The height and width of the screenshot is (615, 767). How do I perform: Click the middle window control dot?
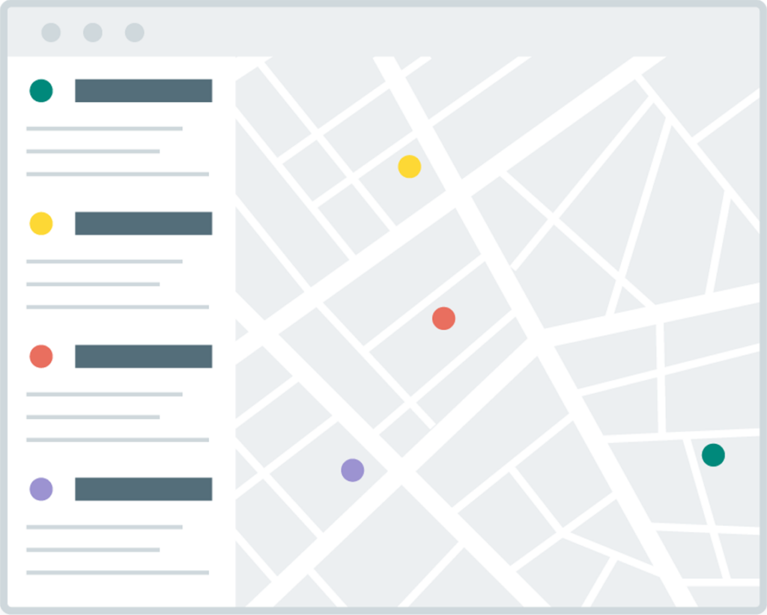[x=93, y=32]
